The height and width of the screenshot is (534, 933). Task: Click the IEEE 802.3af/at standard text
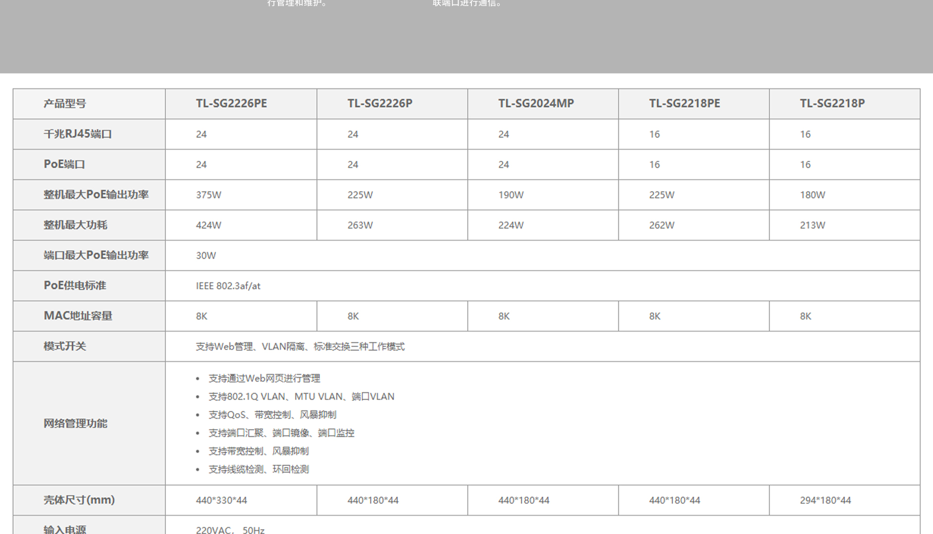[x=228, y=286]
